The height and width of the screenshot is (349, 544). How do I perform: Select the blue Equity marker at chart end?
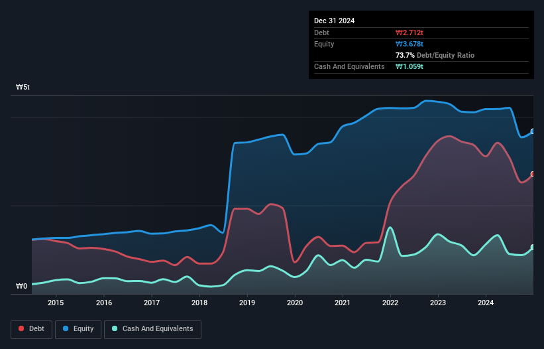pos(533,131)
